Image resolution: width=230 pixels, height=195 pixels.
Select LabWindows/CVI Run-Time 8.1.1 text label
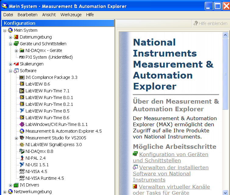56,124
